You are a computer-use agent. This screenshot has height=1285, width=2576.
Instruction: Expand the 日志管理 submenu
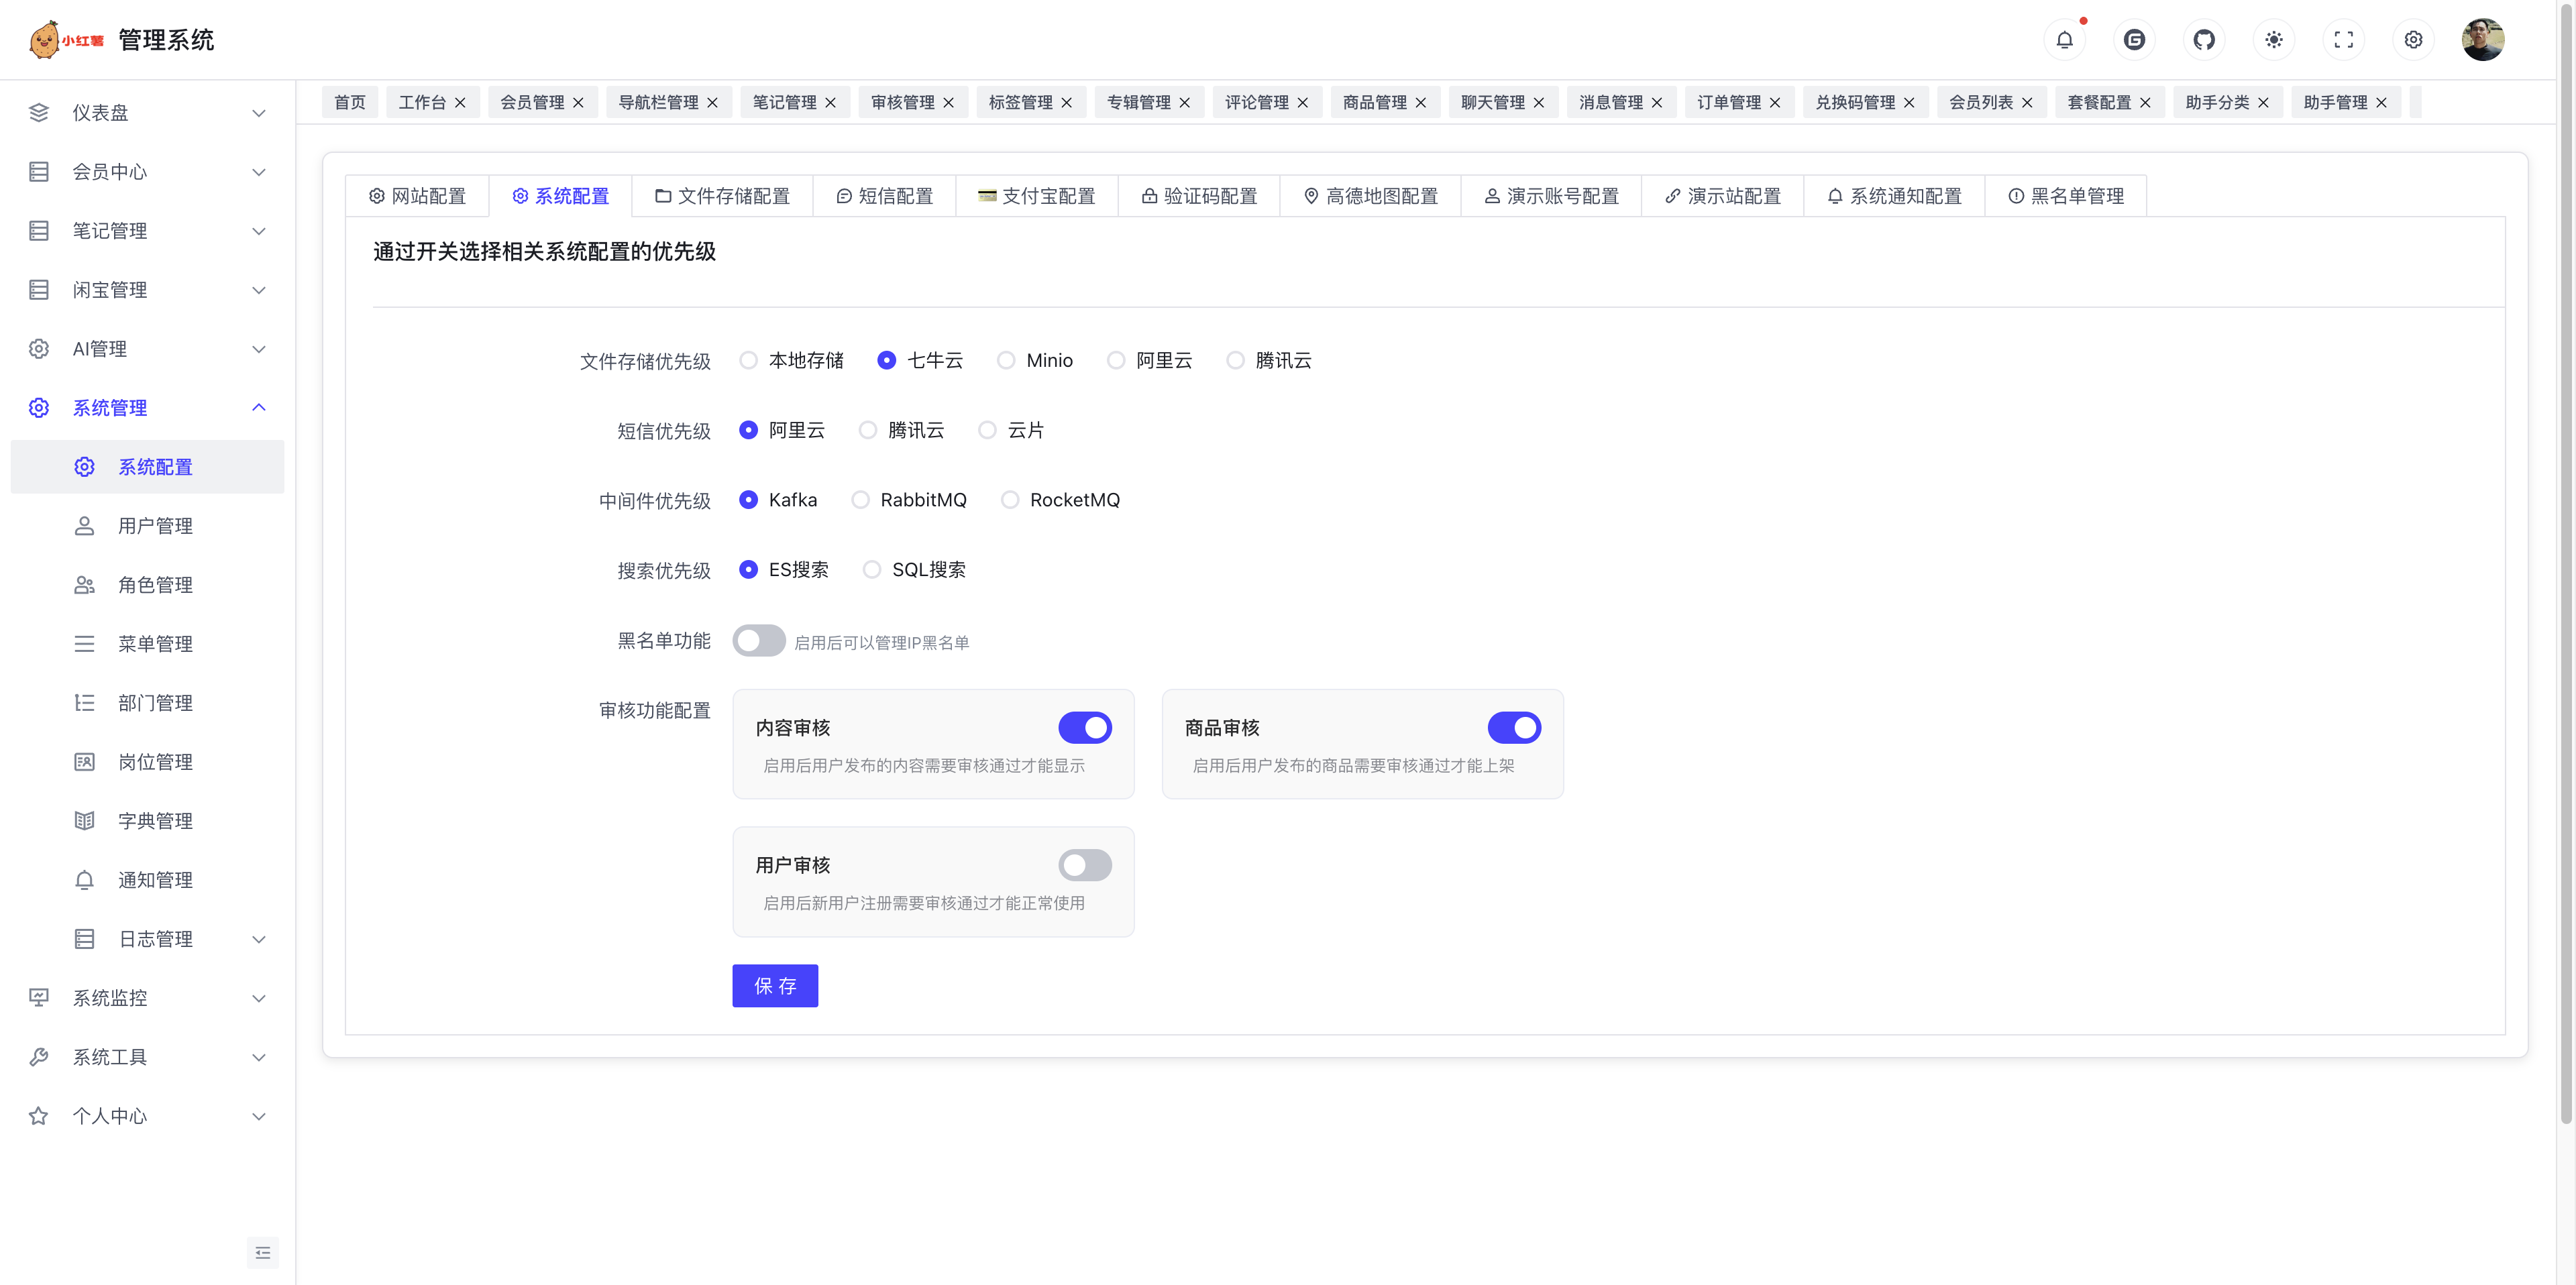[x=170, y=939]
